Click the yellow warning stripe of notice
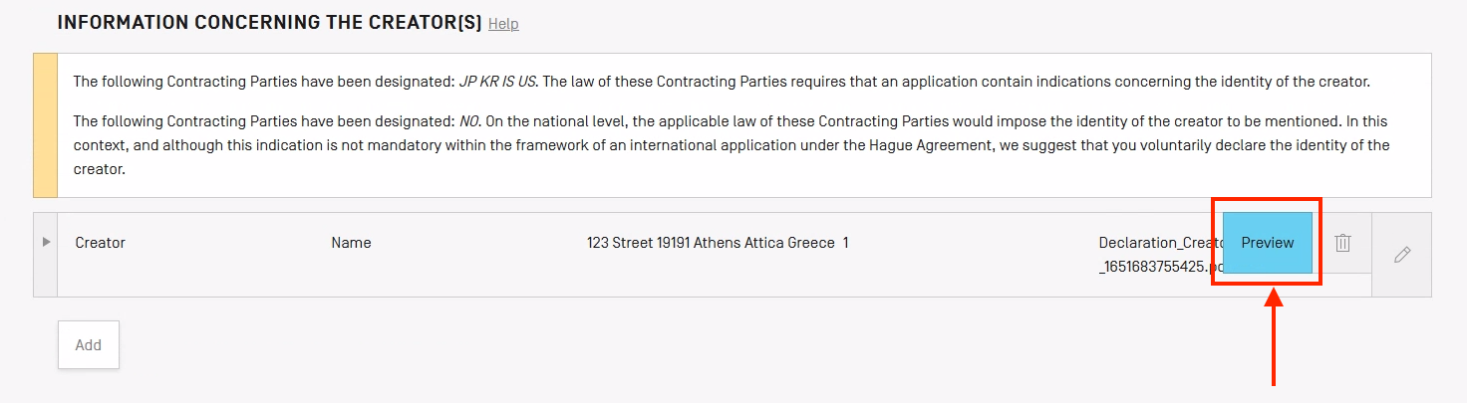Viewport: 1467px width, 403px height. 46,125
